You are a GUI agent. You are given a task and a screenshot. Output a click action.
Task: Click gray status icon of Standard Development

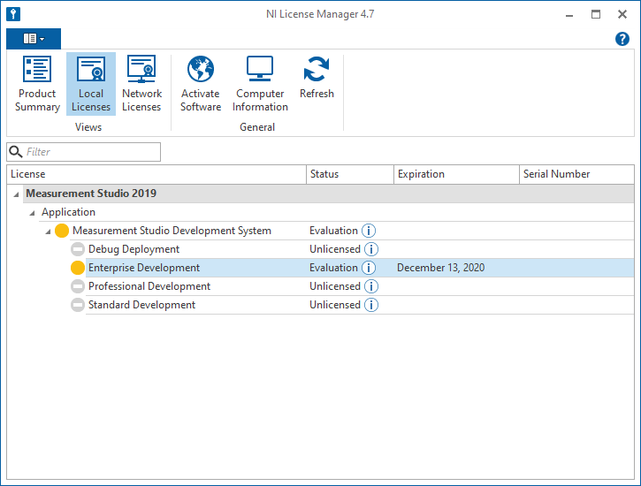pyautogui.click(x=78, y=305)
